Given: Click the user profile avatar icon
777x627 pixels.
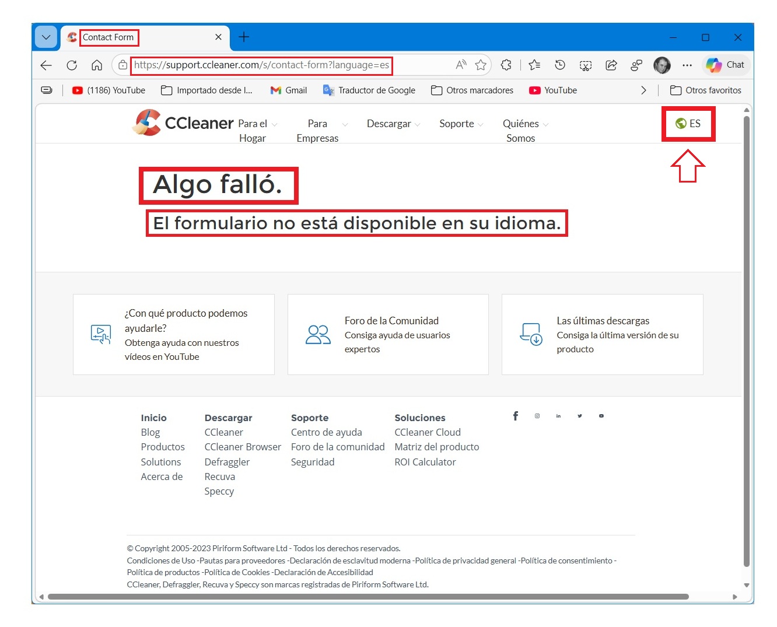Looking at the screenshot, I should pyautogui.click(x=661, y=65).
